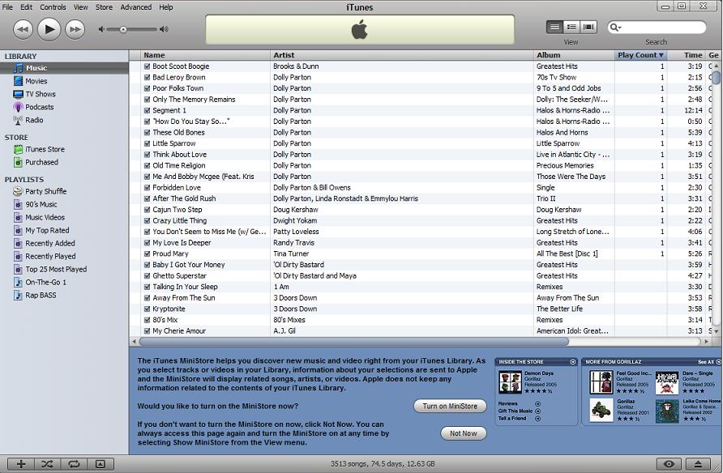Viewport: 723px width, 473px height.
Task: Create a new playlist with plus button
Action: [21, 464]
